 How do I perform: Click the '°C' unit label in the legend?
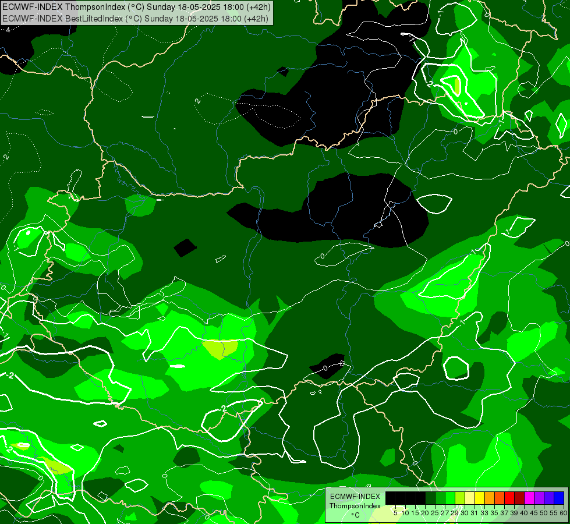click(x=355, y=515)
